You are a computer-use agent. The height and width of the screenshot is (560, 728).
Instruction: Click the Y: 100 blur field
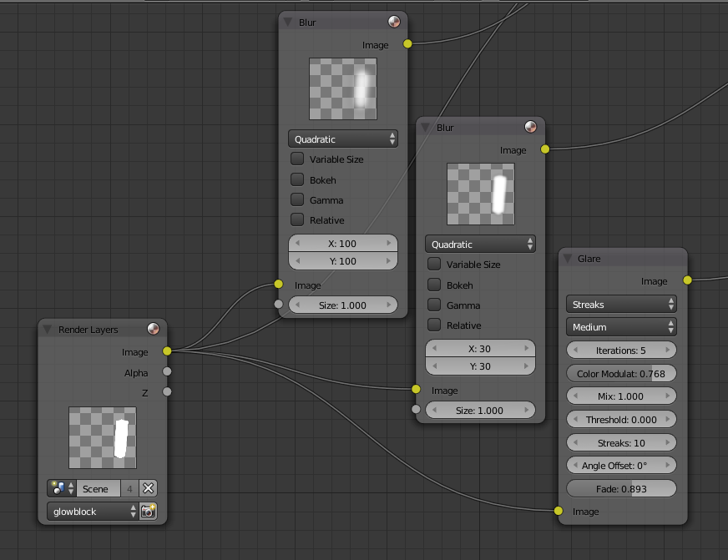[x=342, y=260]
